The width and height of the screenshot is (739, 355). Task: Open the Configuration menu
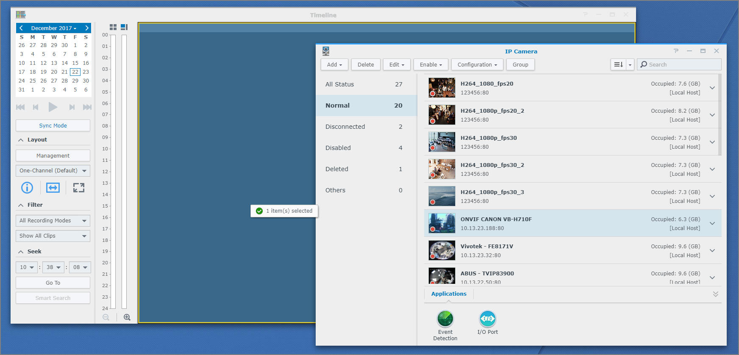477,65
